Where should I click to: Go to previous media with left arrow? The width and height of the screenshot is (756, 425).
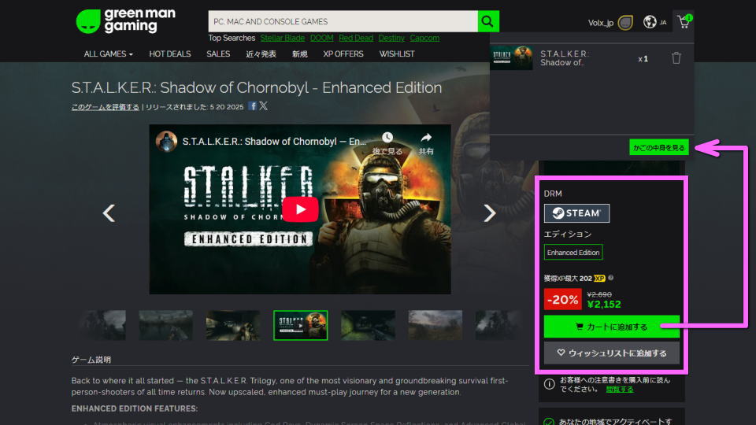(109, 213)
